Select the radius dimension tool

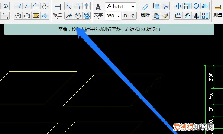pos(78,16)
